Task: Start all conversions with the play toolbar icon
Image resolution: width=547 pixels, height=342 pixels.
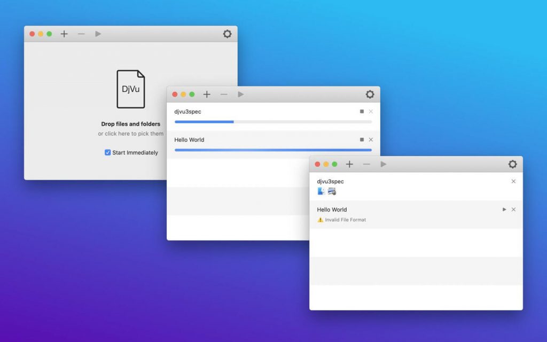Action: pos(384,164)
